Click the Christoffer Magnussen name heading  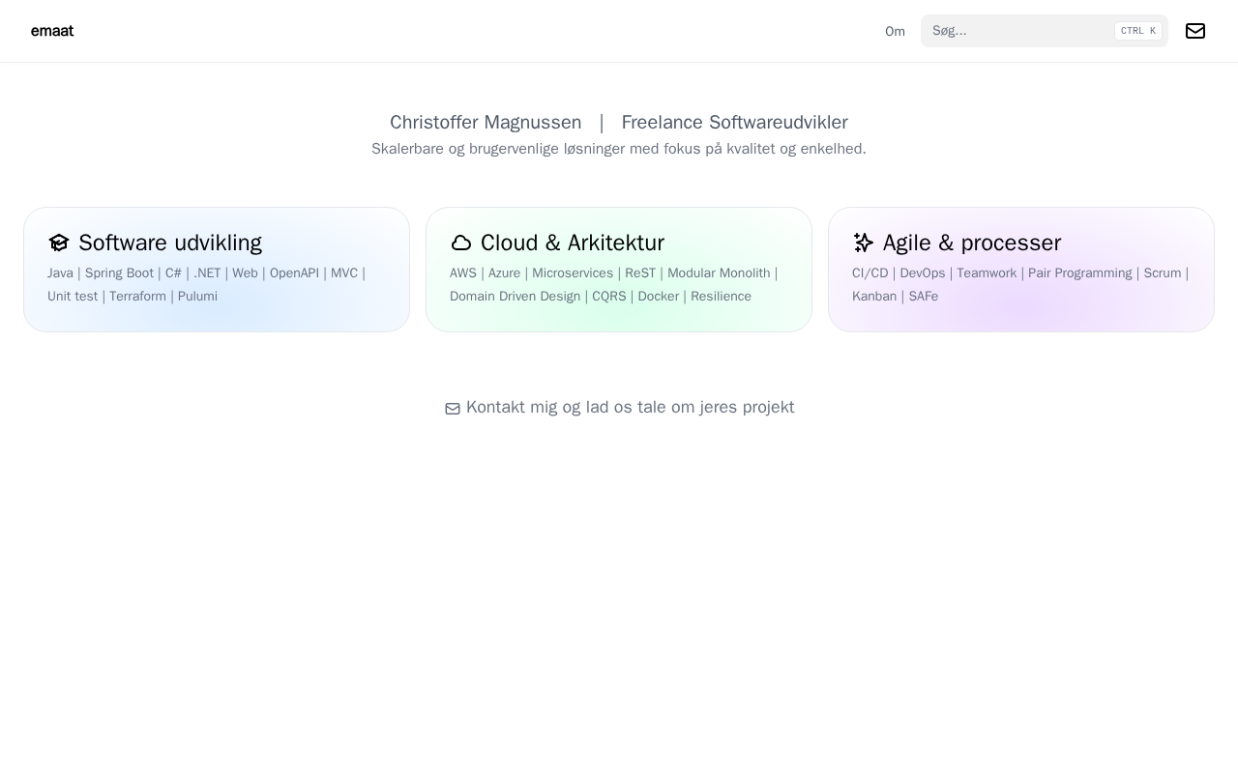(486, 123)
